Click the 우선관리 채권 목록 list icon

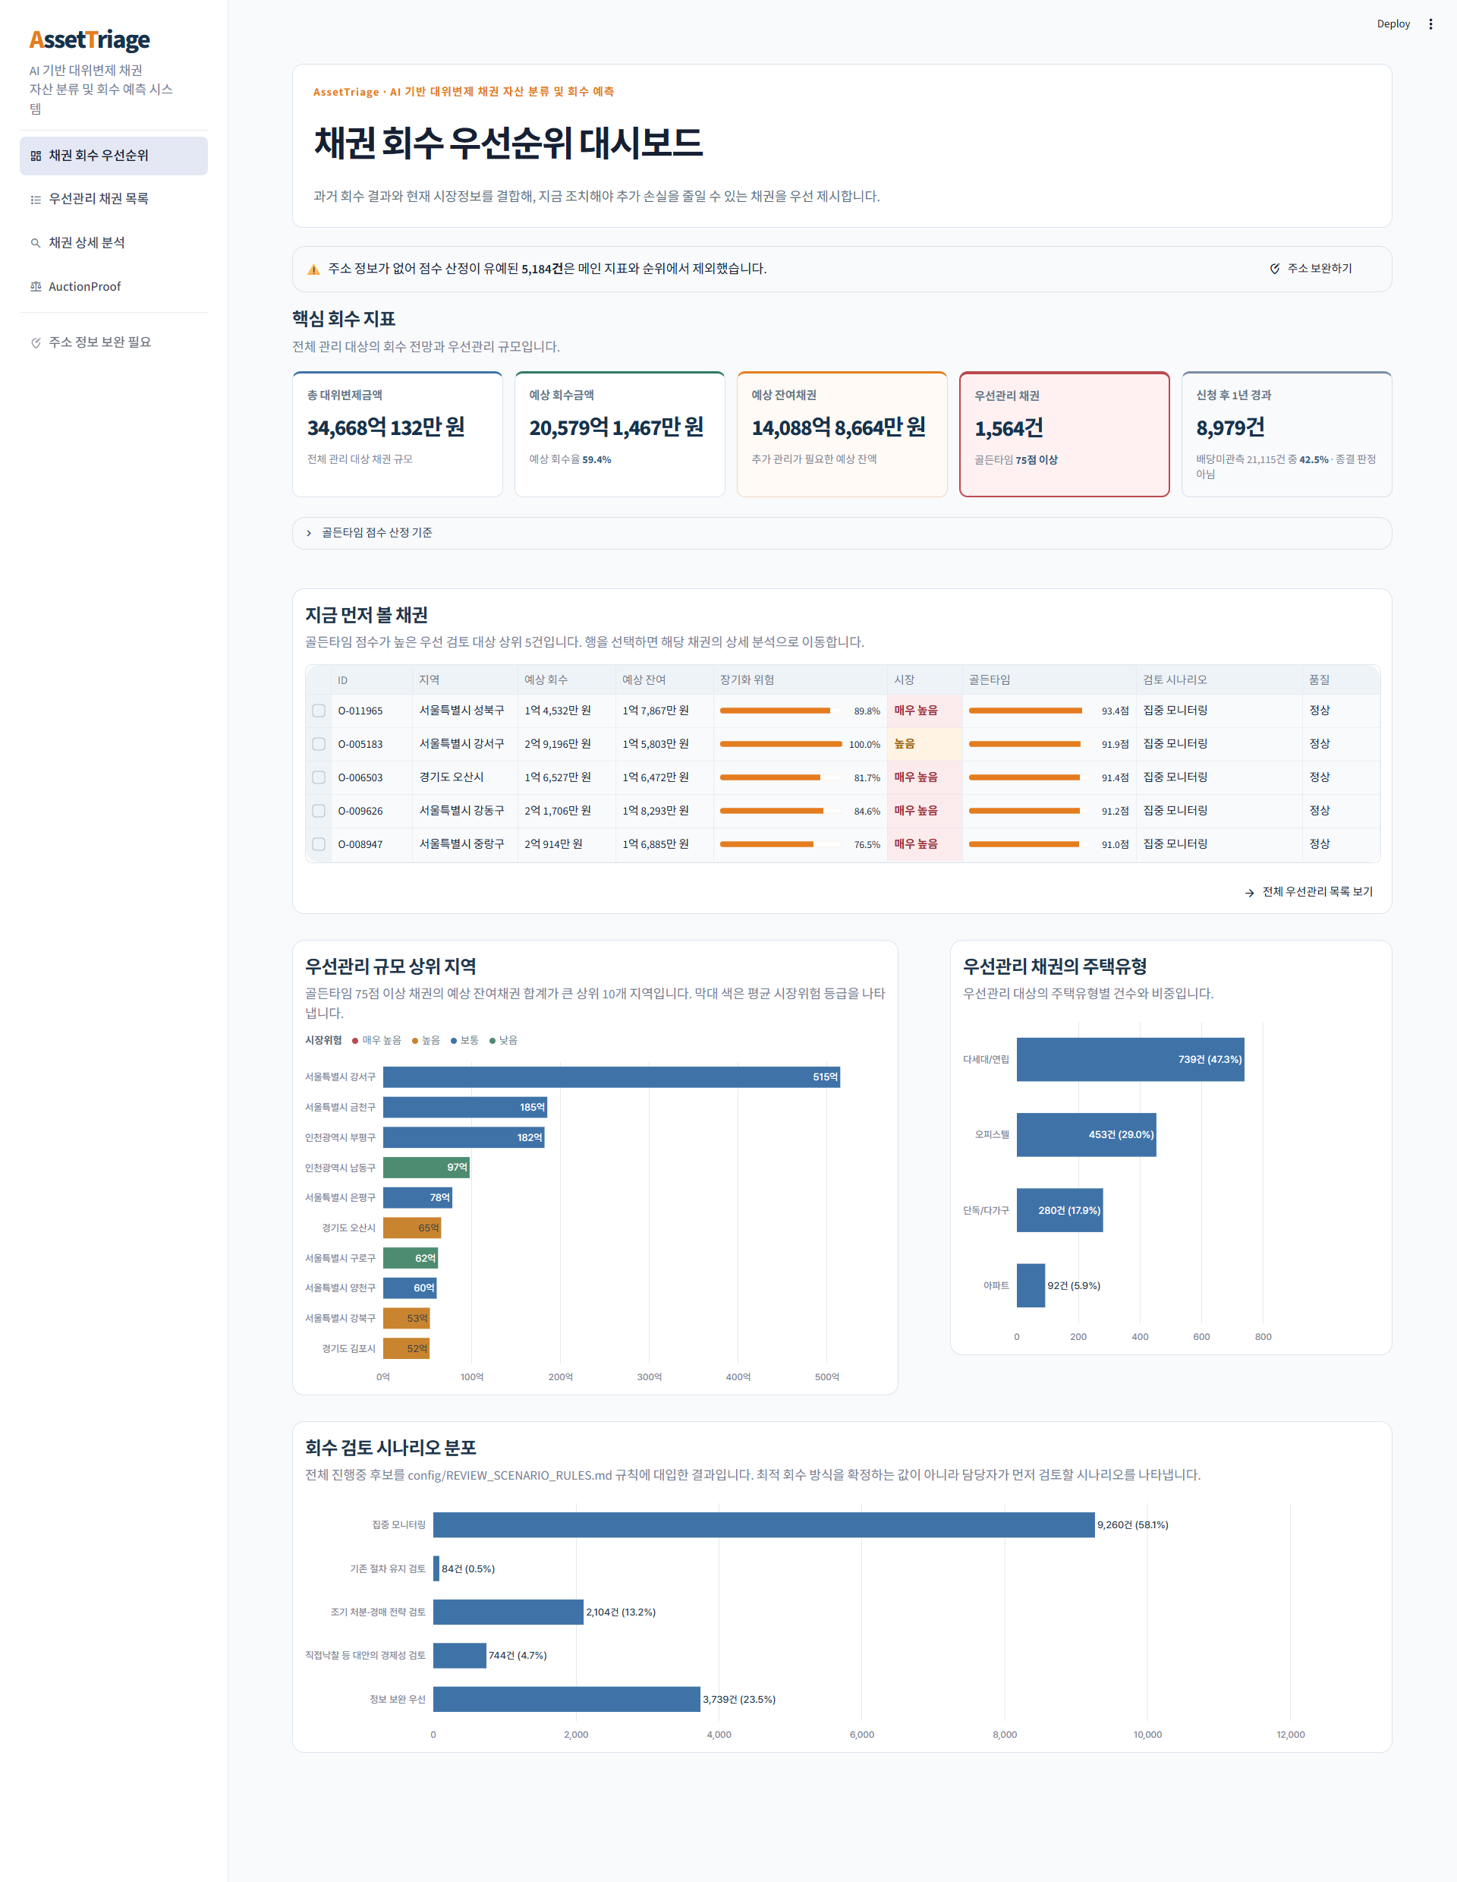pyautogui.click(x=36, y=199)
